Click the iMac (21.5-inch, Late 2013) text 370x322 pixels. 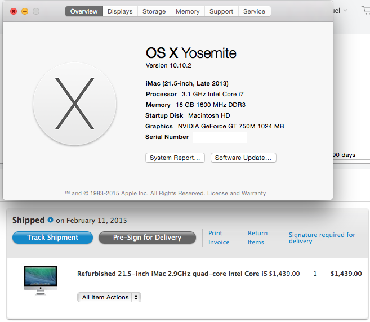(x=187, y=83)
